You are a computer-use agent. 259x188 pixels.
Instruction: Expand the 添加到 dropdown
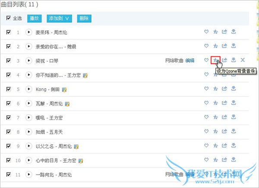[x=59, y=18]
